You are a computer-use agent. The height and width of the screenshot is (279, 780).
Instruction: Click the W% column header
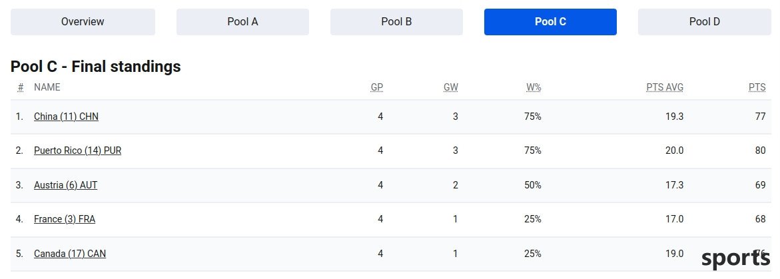pyautogui.click(x=534, y=87)
